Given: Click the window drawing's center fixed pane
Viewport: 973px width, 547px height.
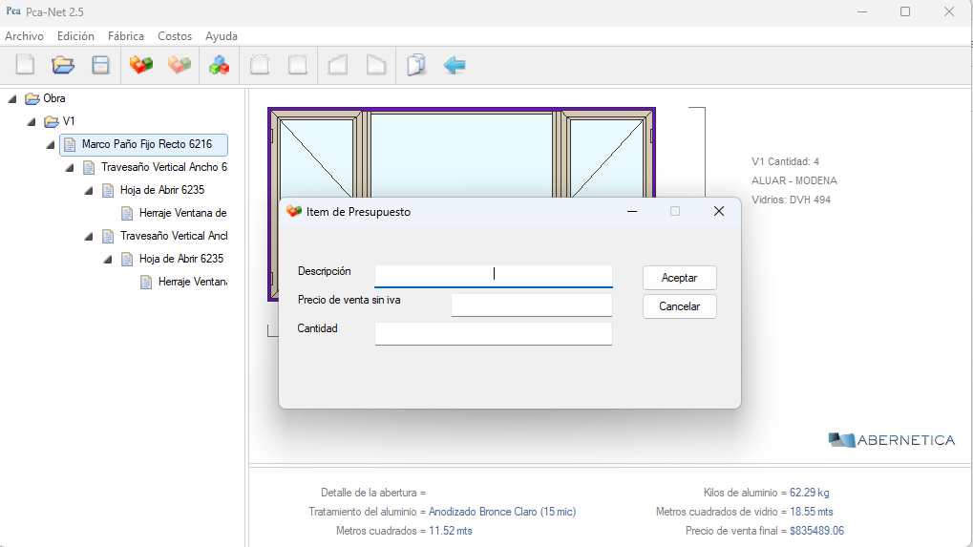Looking at the screenshot, I should (x=461, y=155).
